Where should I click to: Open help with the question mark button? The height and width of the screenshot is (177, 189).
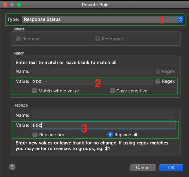(12, 167)
